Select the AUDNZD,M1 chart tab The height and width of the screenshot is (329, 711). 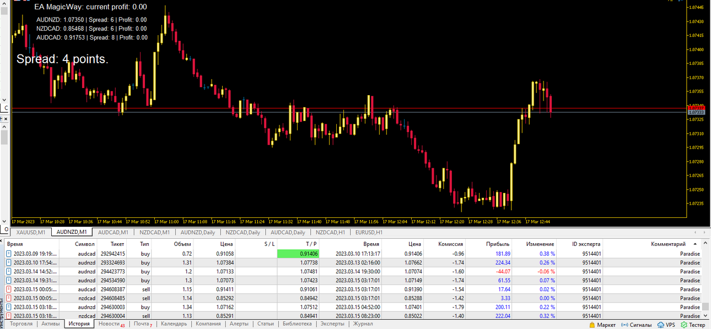click(x=72, y=232)
